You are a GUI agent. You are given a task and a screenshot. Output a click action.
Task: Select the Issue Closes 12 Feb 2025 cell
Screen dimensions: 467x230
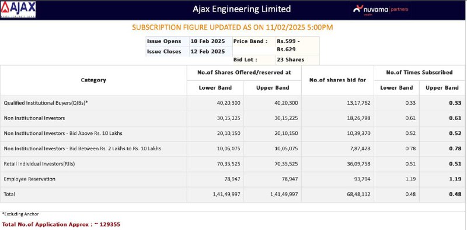point(208,51)
